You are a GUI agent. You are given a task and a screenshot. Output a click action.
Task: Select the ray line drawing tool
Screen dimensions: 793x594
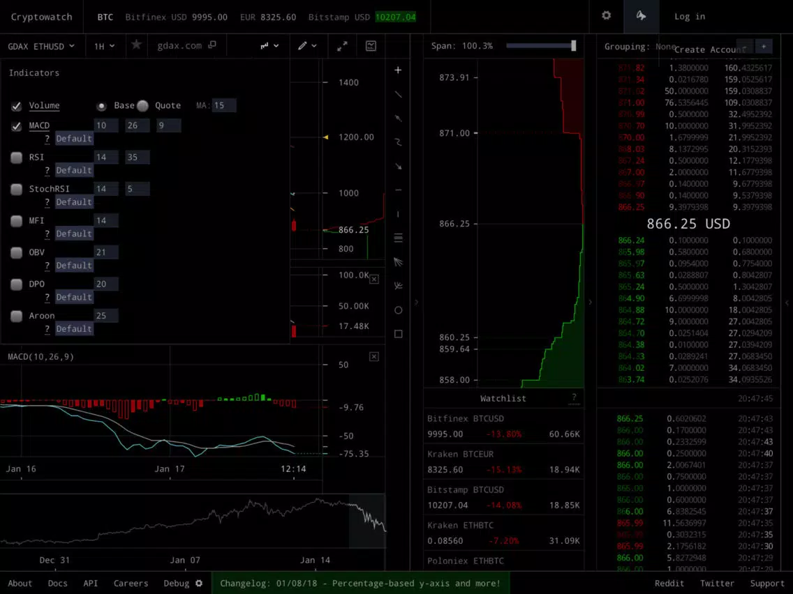[x=398, y=119]
